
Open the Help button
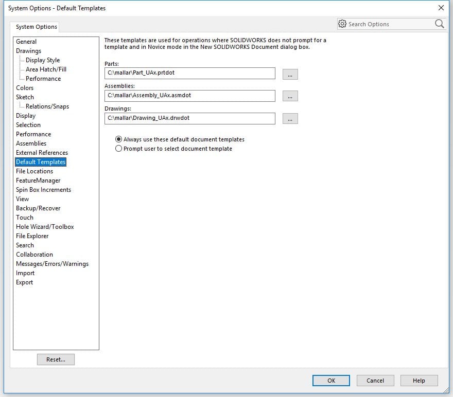tap(419, 381)
